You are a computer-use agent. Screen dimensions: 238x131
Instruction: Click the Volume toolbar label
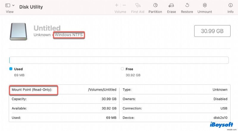(120, 12)
